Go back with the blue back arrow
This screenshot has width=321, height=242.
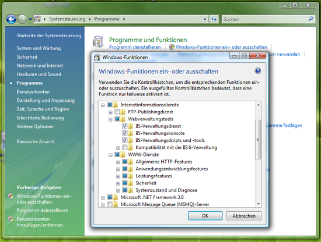click(x=11, y=19)
